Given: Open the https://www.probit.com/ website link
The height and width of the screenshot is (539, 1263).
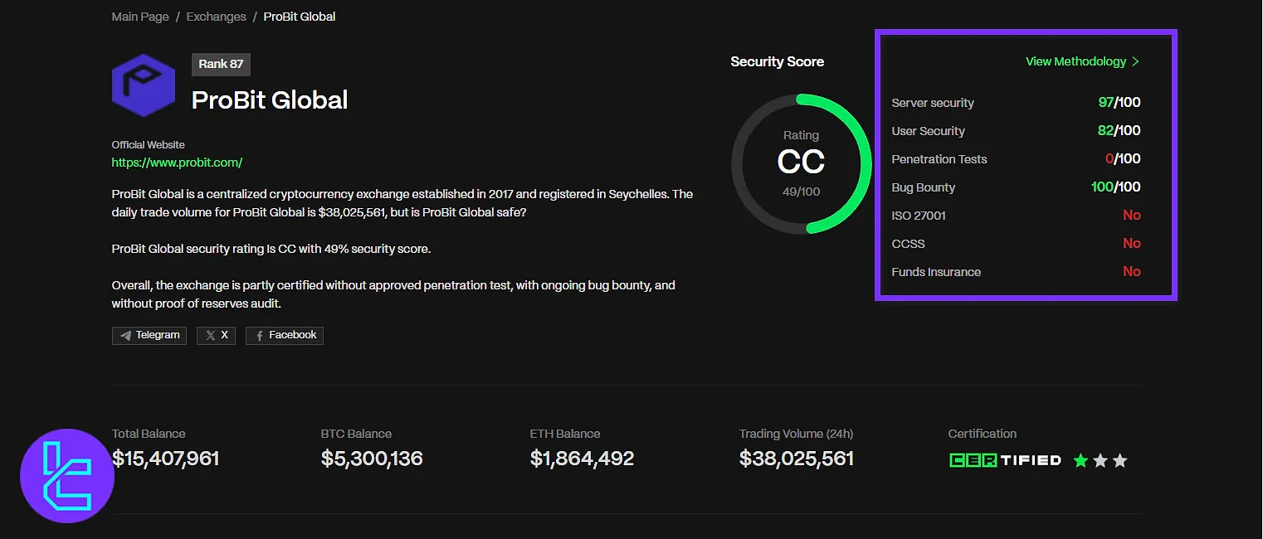Looking at the screenshot, I should (177, 163).
